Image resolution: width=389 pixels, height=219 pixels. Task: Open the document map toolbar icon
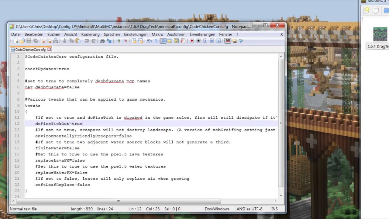[x=176, y=41]
